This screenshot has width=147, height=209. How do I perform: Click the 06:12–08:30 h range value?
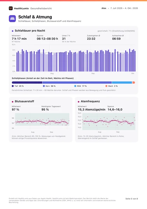point(47,39)
